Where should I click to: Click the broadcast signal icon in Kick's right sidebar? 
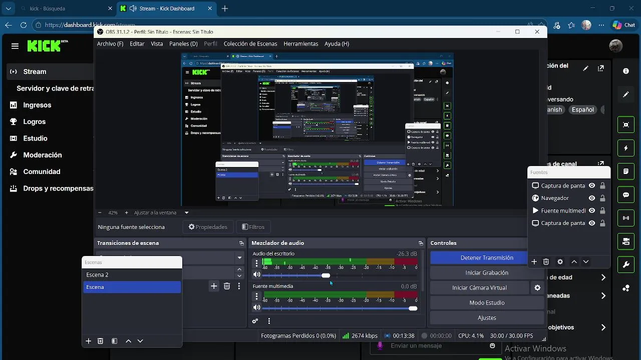626,218
